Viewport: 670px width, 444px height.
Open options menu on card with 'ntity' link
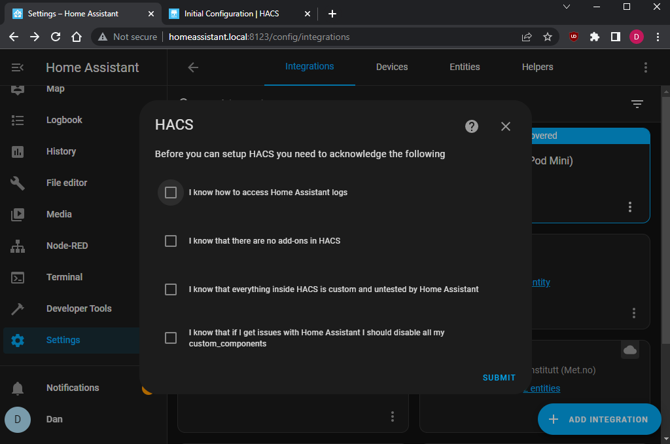pos(633,313)
